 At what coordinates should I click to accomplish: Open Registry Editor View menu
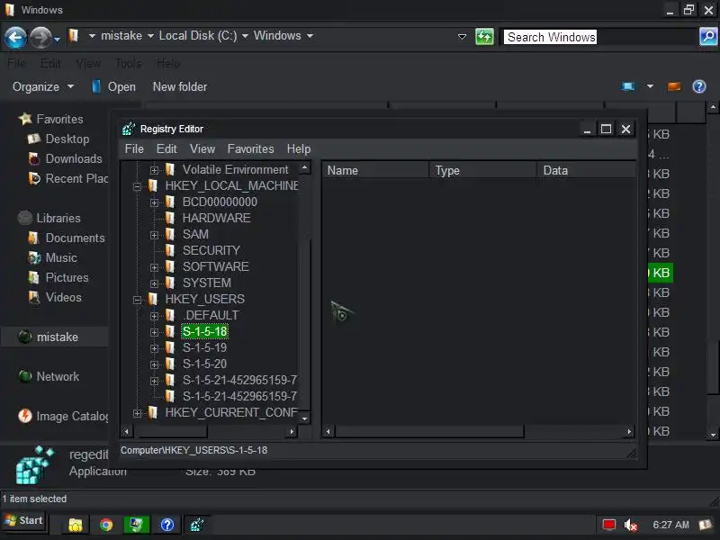pyautogui.click(x=202, y=148)
